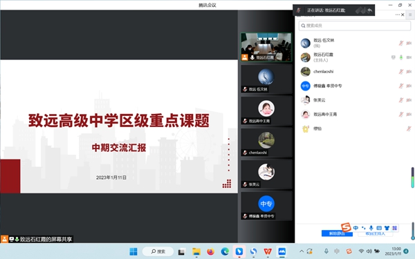Viewport: 415px width, 259px height.
Task: Toggle muted mic icon on chenlaoshi row
Action: tap(401, 71)
